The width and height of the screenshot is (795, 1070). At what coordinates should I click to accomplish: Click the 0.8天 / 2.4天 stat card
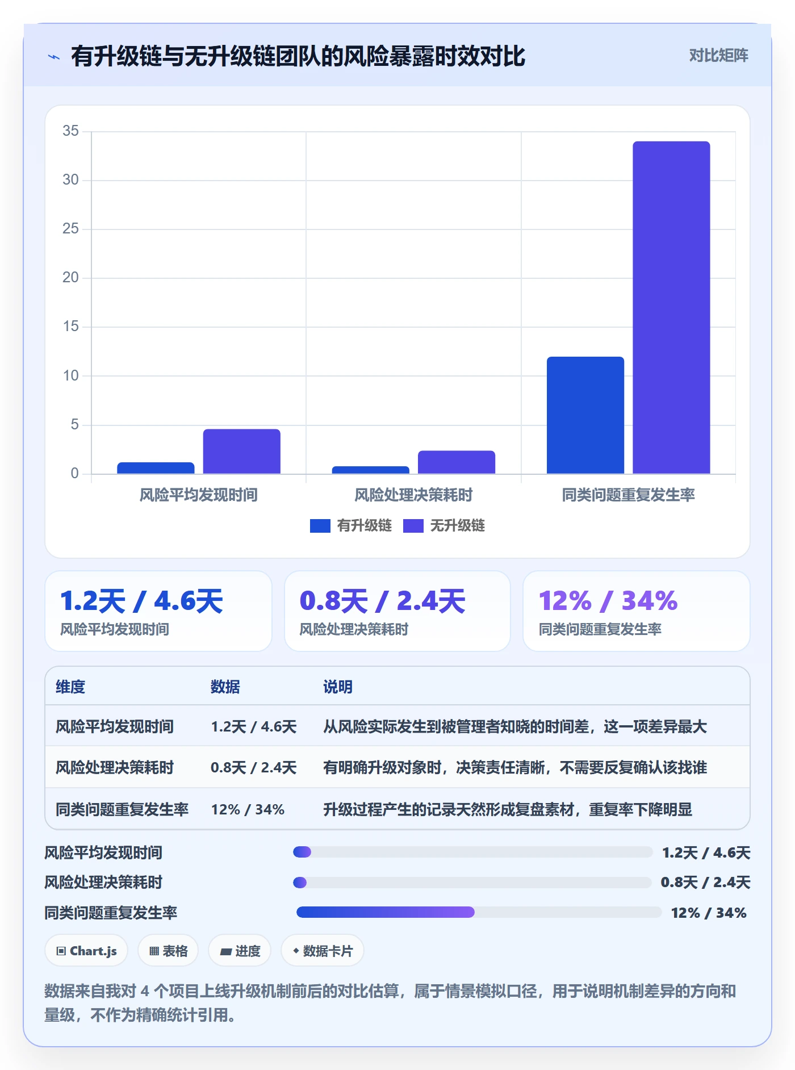click(397, 611)
